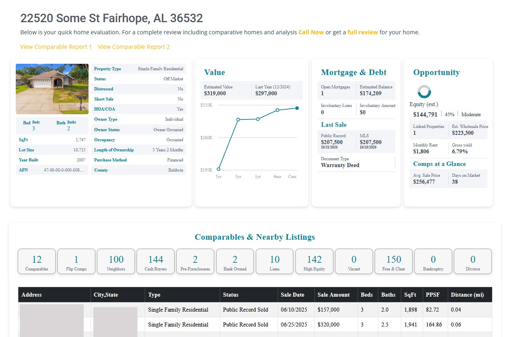The height and width of the screenshot is (337, 508).
Task: Select the Pre-Foreclosures tile
Action: tap(195, 262)
